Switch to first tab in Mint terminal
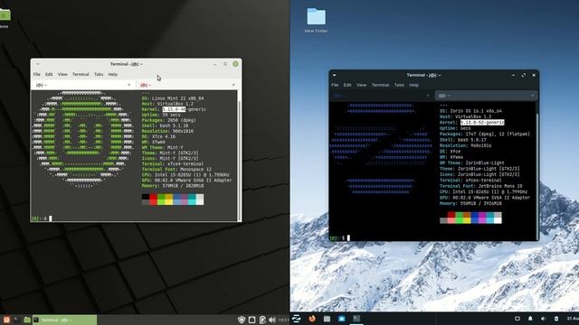The image size is (579, 325). tap(83, 85)
